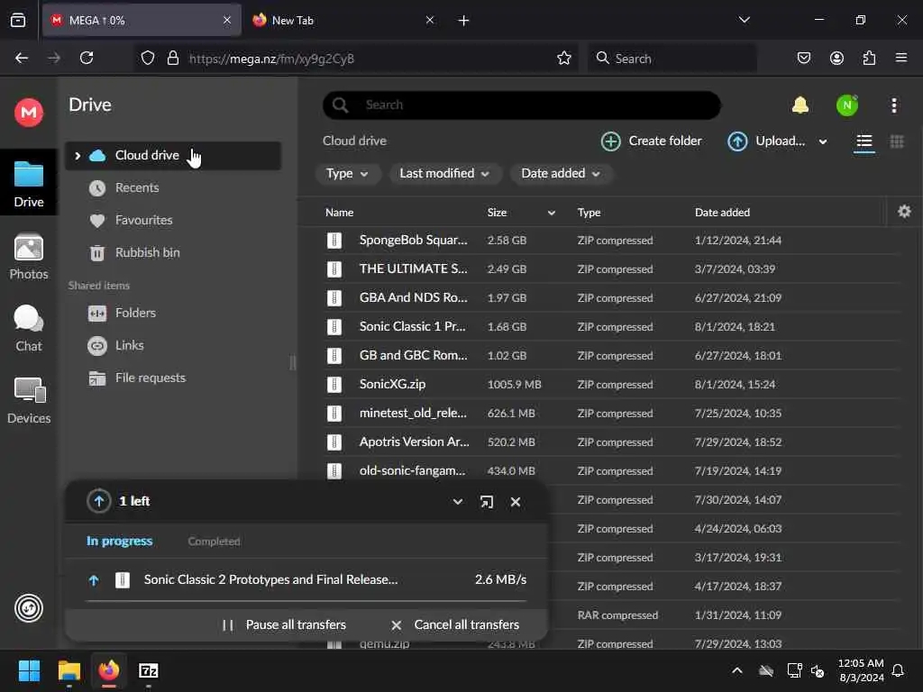
Task: Open Recents in the Drive panel
Action: [x=137, y=187]
